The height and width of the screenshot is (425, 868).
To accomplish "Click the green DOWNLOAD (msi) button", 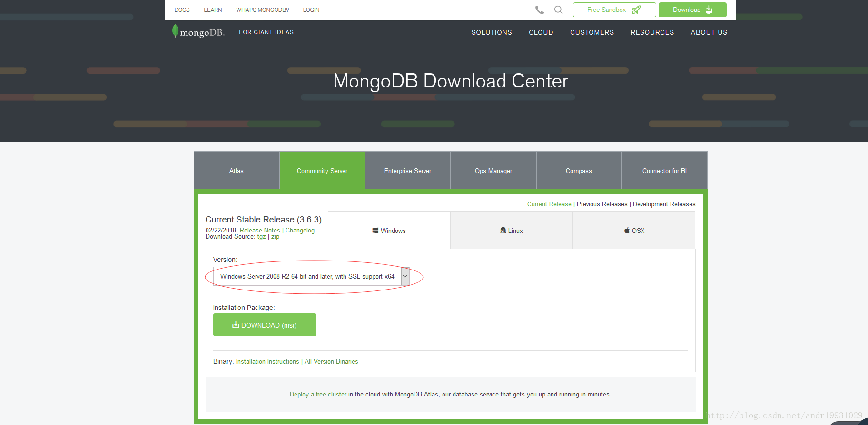I will pos(265,325).
